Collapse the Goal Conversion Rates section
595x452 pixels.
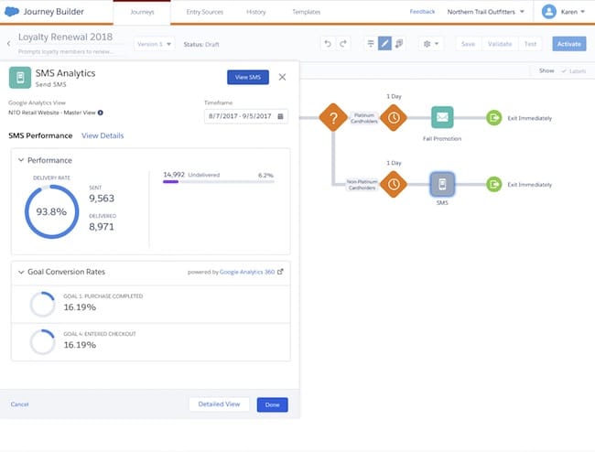[x=20, y=272]
